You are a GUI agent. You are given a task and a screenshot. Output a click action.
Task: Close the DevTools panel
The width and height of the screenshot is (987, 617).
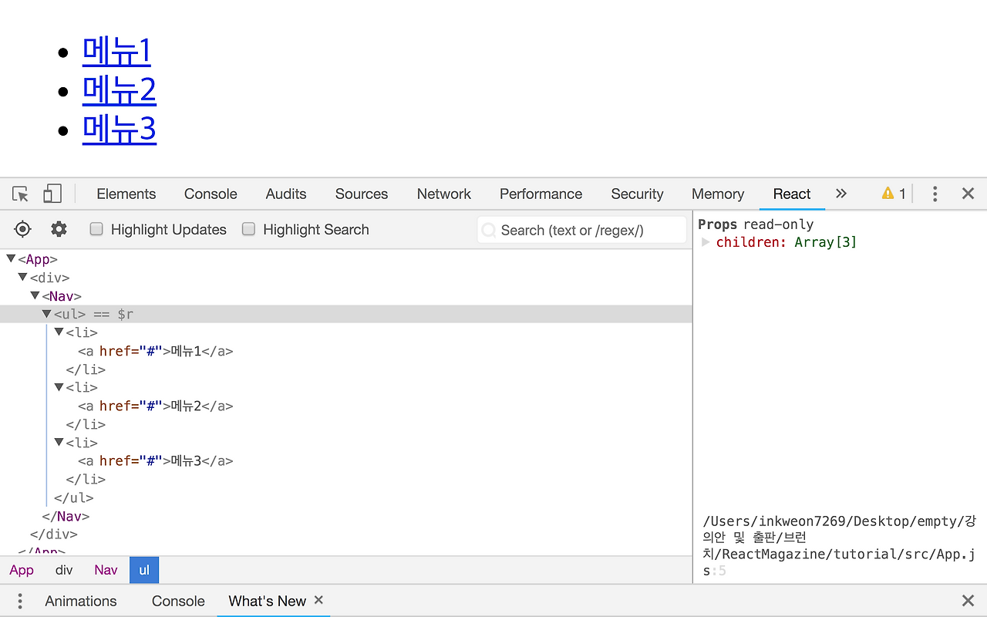tap(968, 194)
